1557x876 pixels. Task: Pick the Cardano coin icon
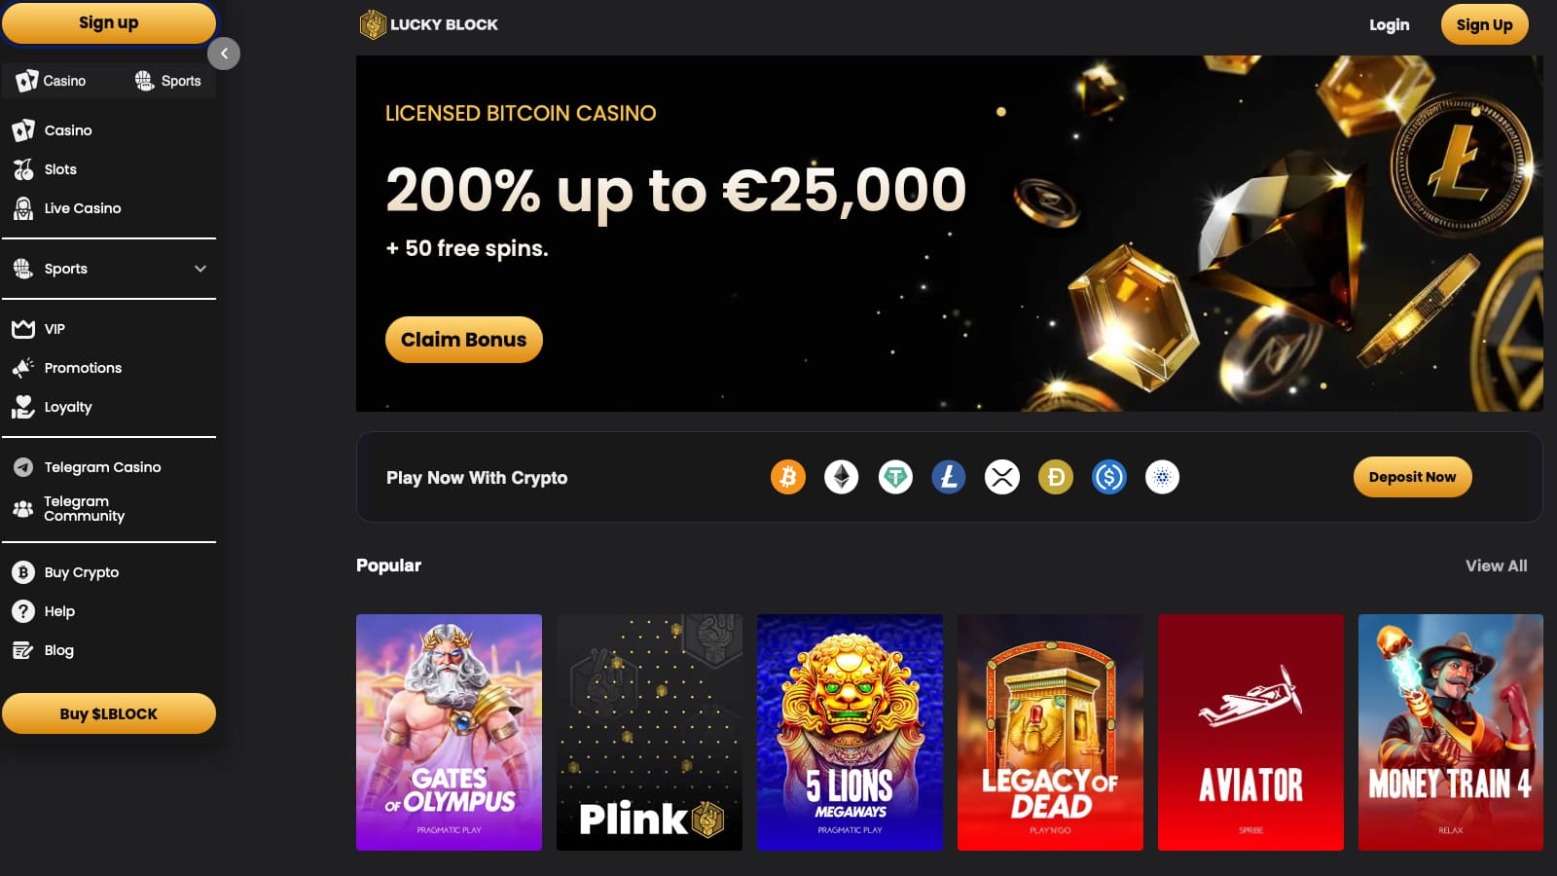pos(1162,477)
